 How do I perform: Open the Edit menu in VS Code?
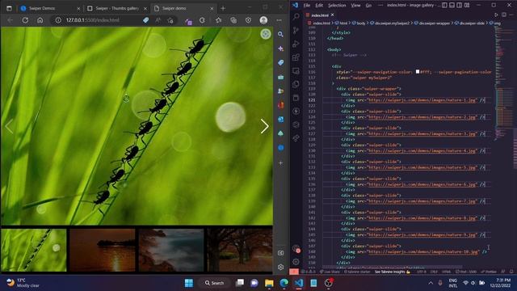click(319, 6)
